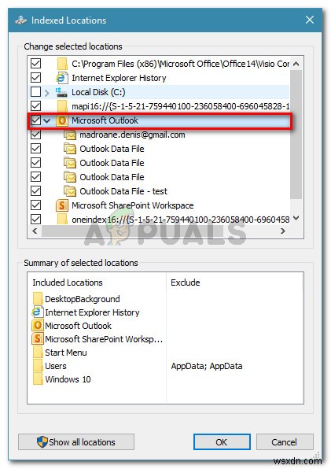Screen dimensions: 331x469
Task: Click the folder icon for C:\Program Files (x86) path
Action: coord(62,64)
